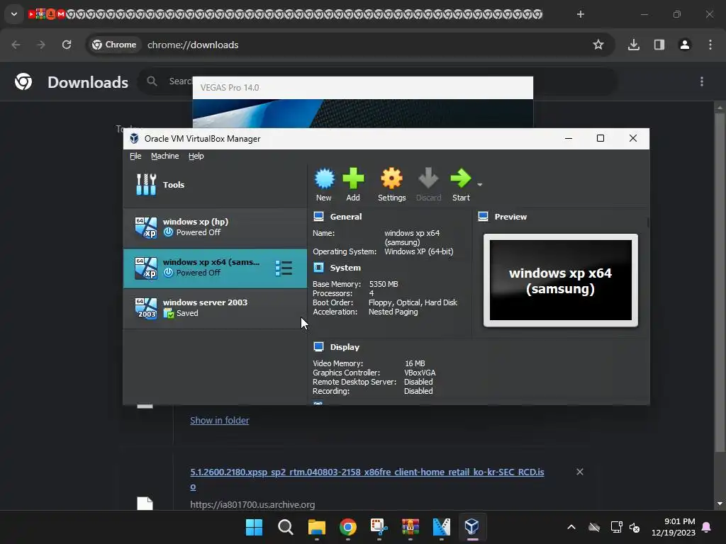726x544 pixels.
Task: Click the General section header
Action: tap(346, 217)
